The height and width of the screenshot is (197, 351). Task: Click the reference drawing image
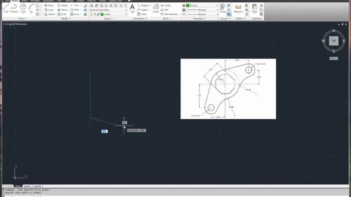tap(228, 89)
